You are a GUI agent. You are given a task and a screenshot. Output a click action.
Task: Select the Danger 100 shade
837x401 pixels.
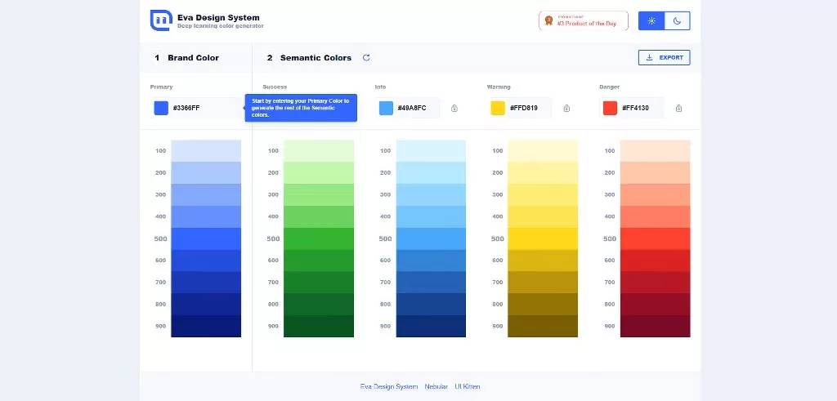pos(656,151)
